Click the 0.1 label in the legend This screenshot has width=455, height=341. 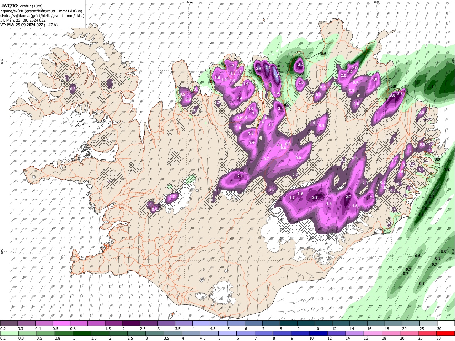pyautogui.click(x=3, y=338)
